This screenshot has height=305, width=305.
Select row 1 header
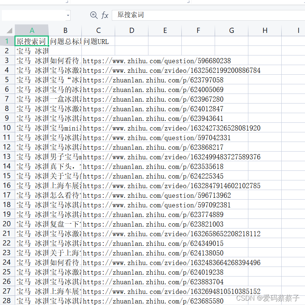(x=7, y=41)
